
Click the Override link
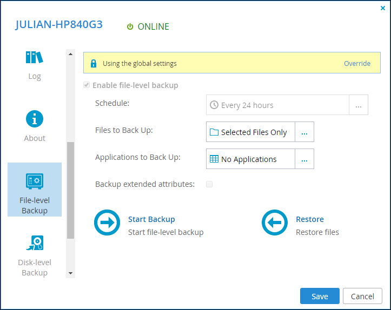tap(357, 64)
